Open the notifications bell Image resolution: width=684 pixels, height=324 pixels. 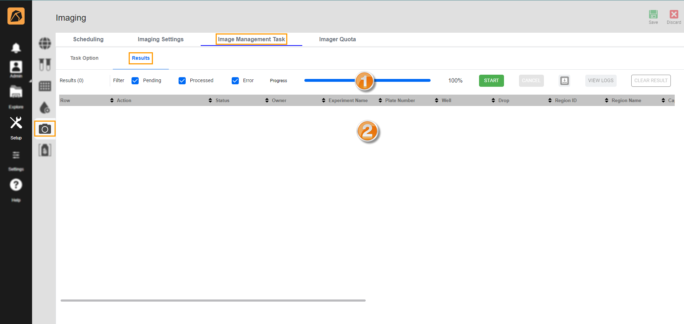16,48
